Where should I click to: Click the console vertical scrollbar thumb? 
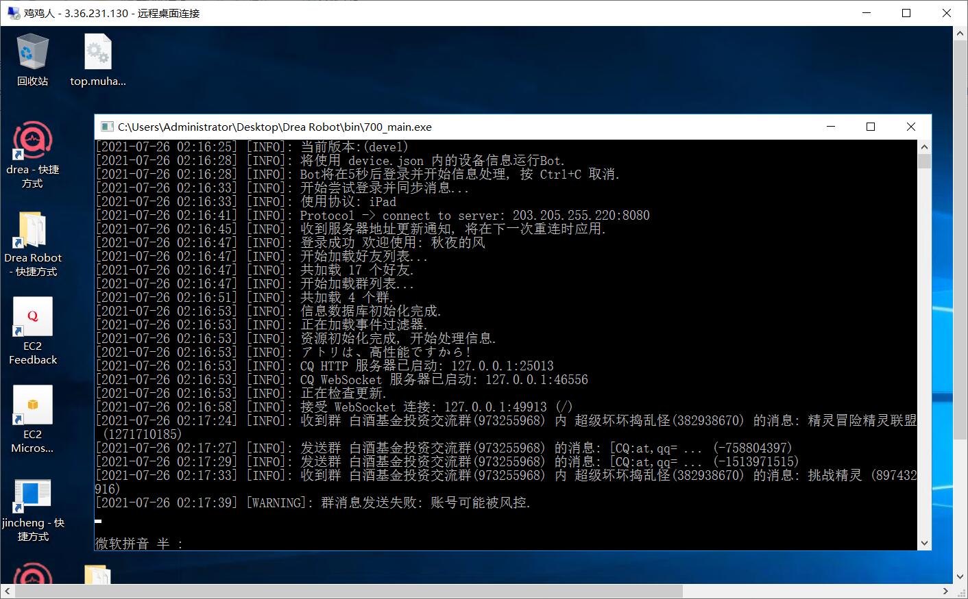pos(924,162)
